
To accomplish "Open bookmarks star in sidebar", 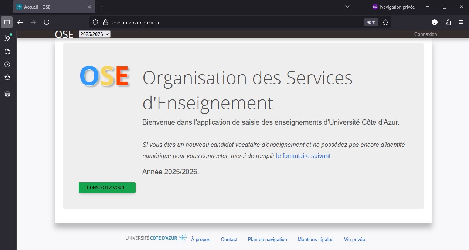I will point(7,77).
